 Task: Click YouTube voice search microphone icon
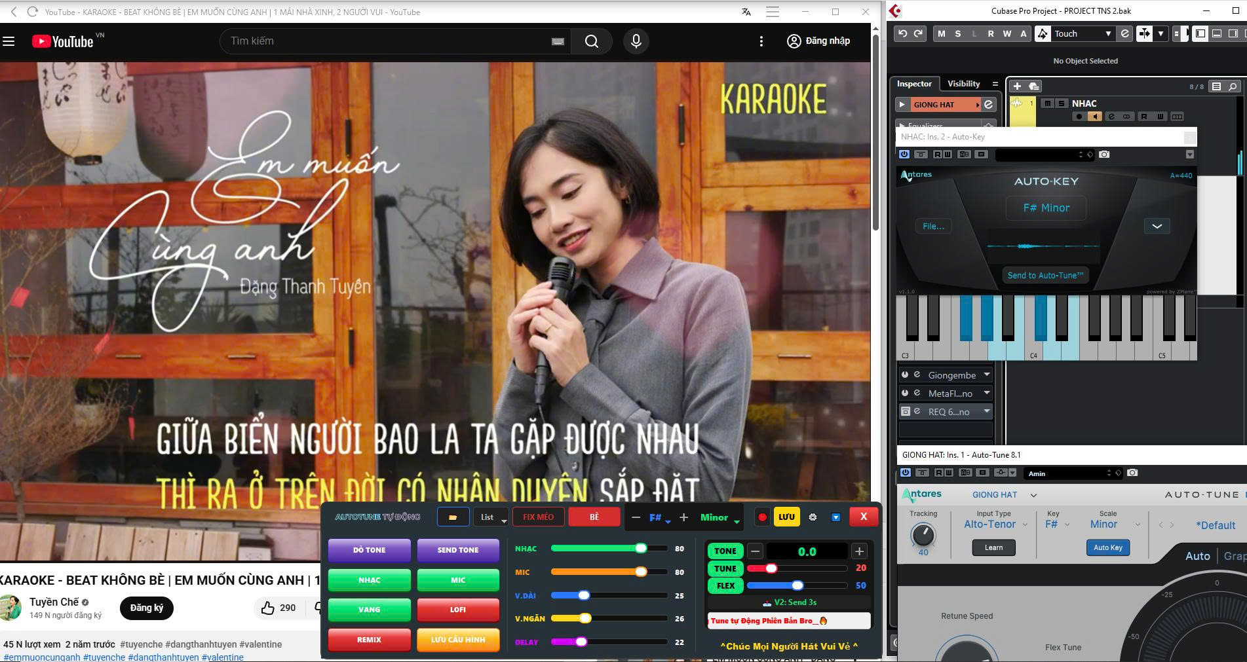(636, 41)
